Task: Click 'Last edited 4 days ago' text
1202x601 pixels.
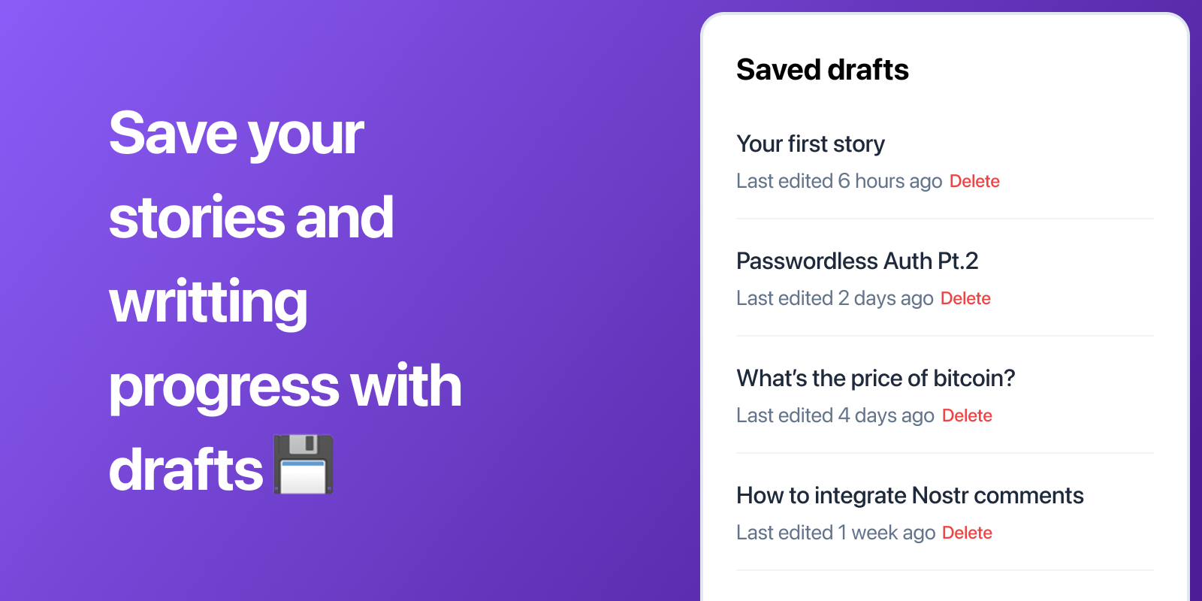Action: click(x=835, y=415)
